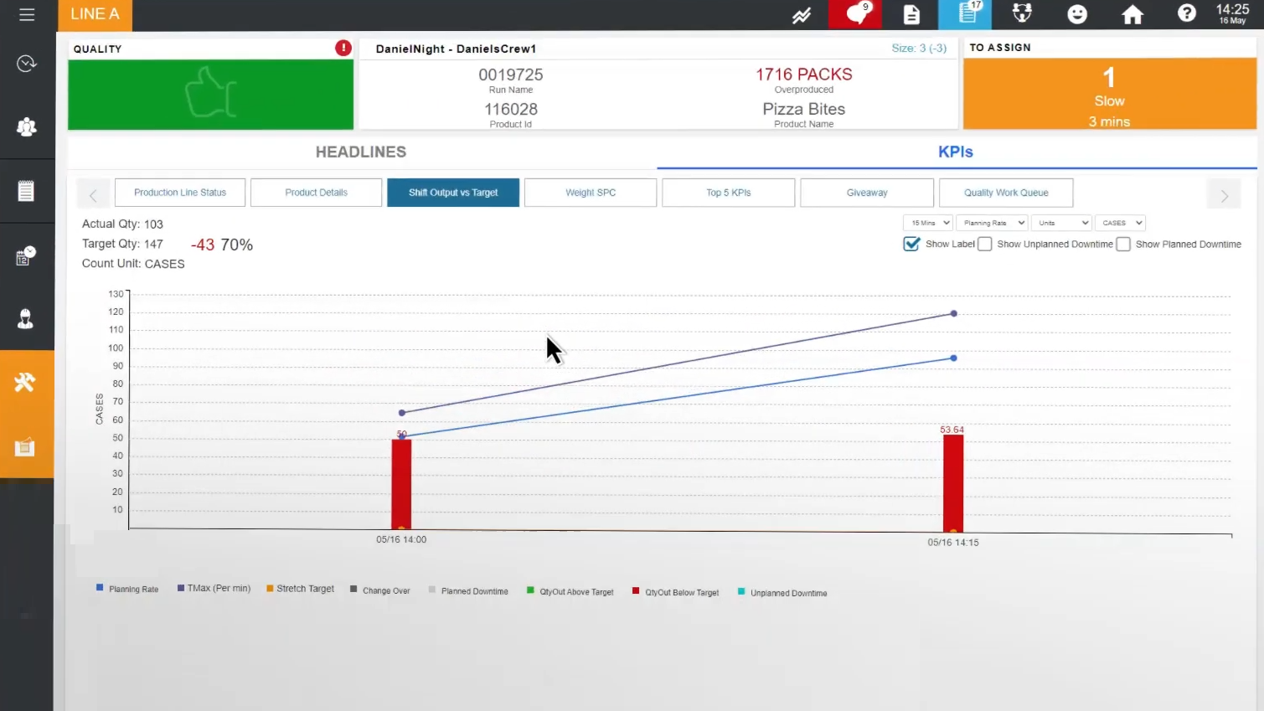
Task: Open the Planning Rate dropdown
Action: [x=992, y=223]
